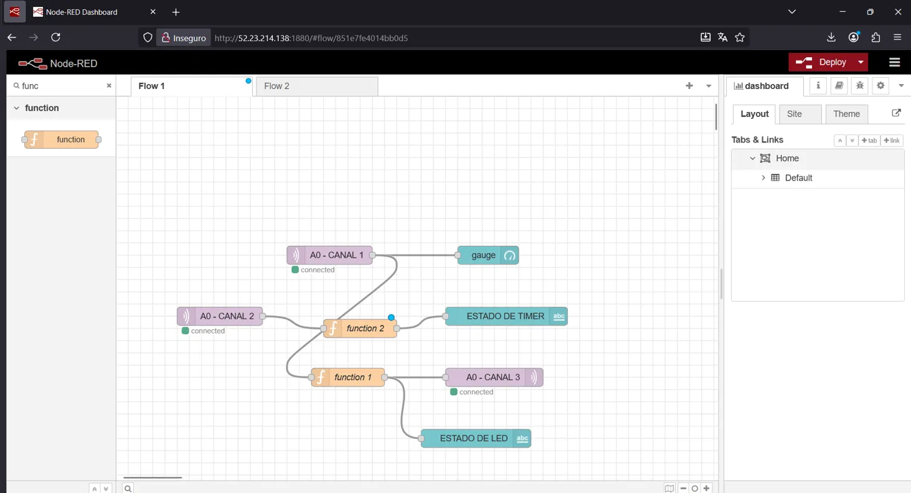Switch to Flow 2 tab
The width and height of the screenshot is (911, 493).
pyautogui.click(x=277, y=86)
